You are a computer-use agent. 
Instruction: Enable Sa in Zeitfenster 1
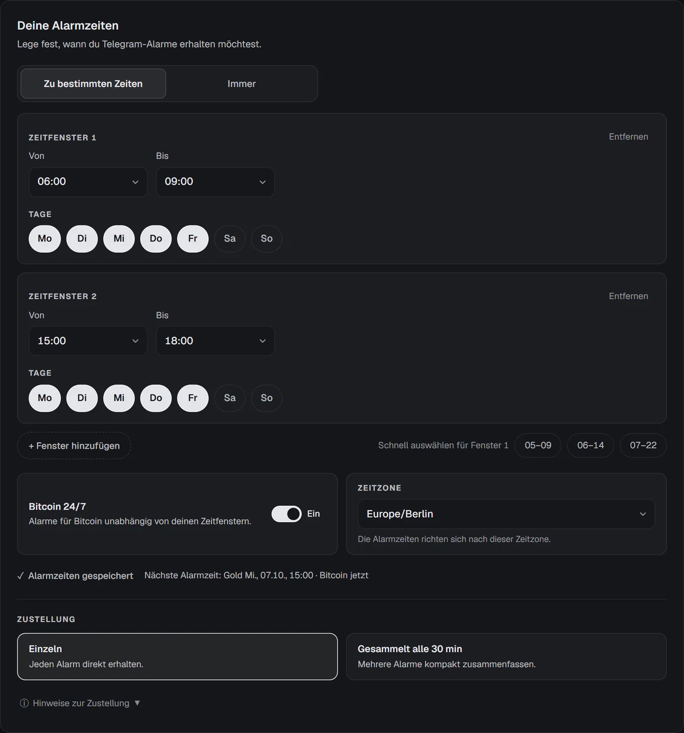pos(230,238)
